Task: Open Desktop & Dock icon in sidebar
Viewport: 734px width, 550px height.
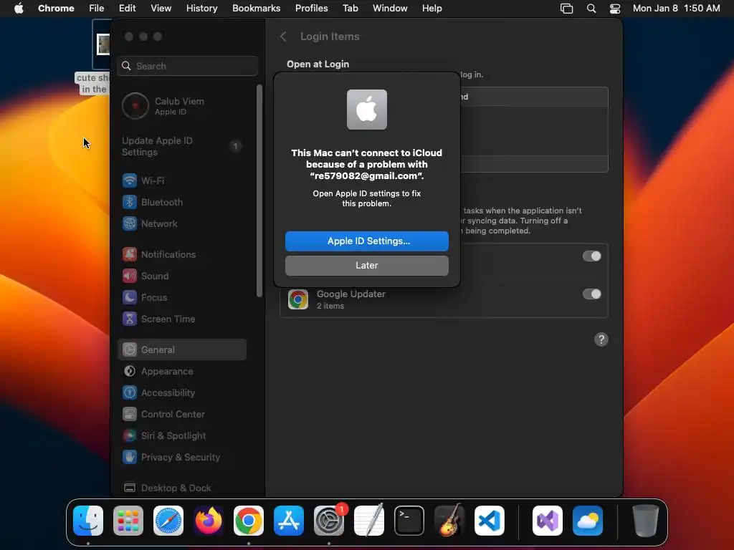Action: [130, 488]
